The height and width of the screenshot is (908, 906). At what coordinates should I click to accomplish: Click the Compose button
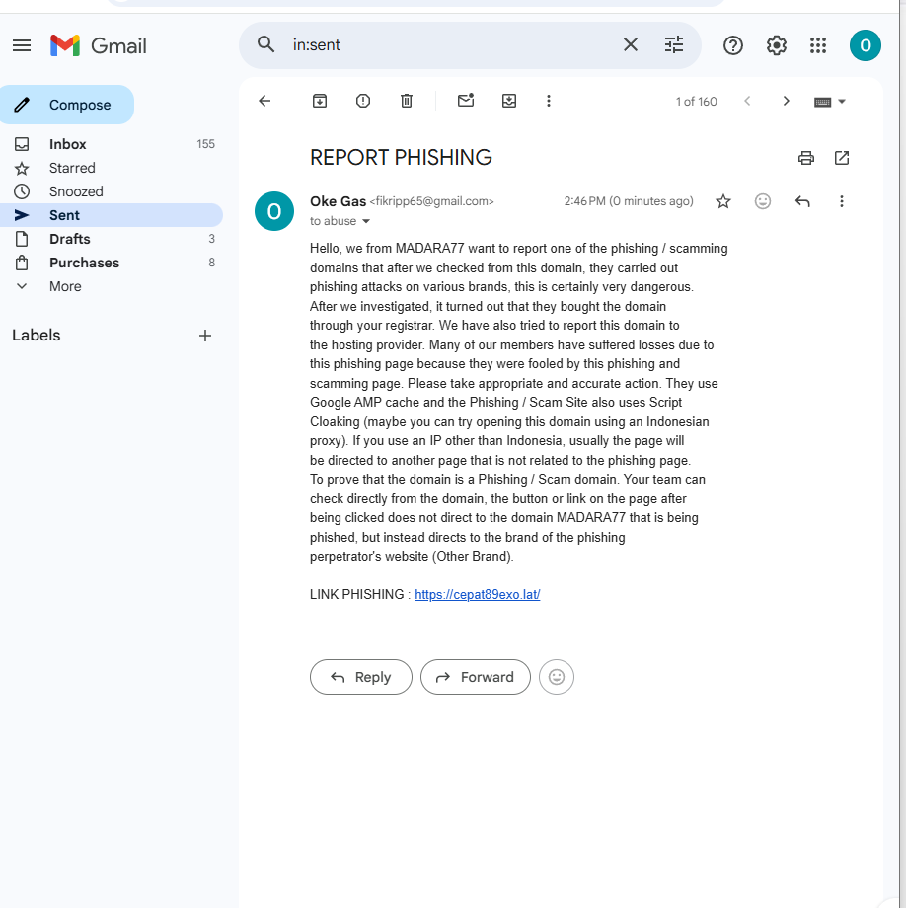pyautogui.click(x=66, y=105)
